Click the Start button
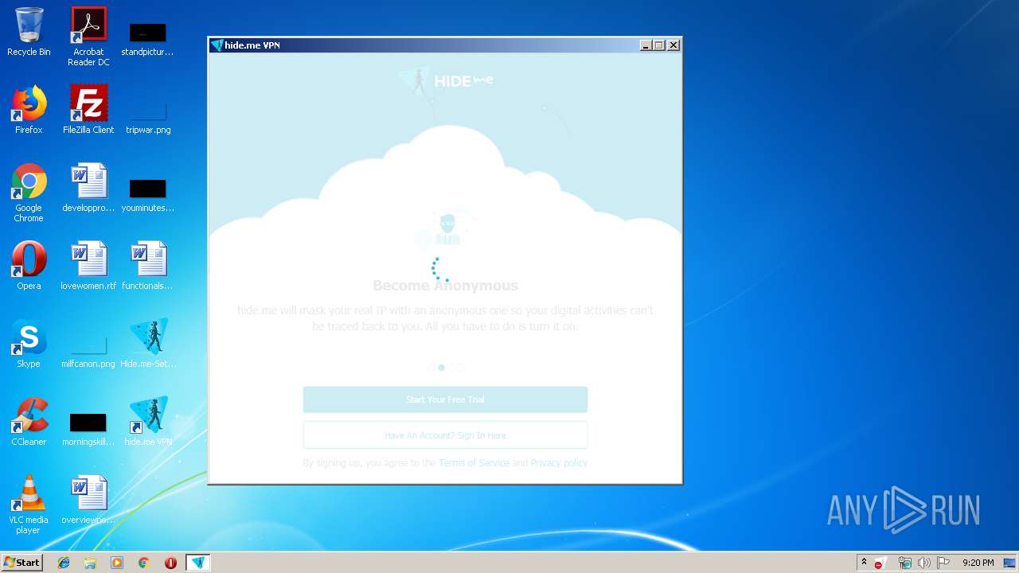 tap(21, 563)
